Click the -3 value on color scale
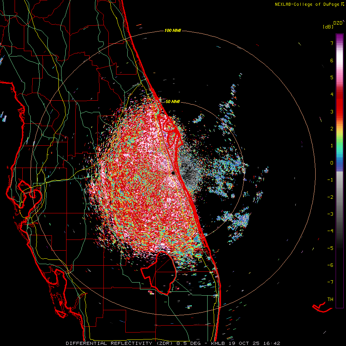This screenshot has width=346, height=346. (x=330, y=214)
